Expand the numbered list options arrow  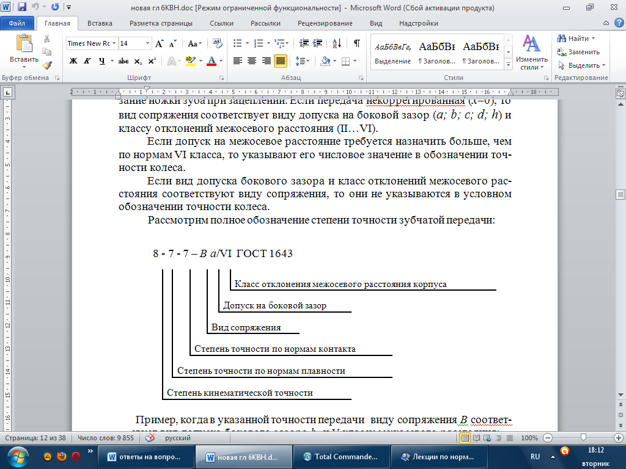[x=268, y=43]
